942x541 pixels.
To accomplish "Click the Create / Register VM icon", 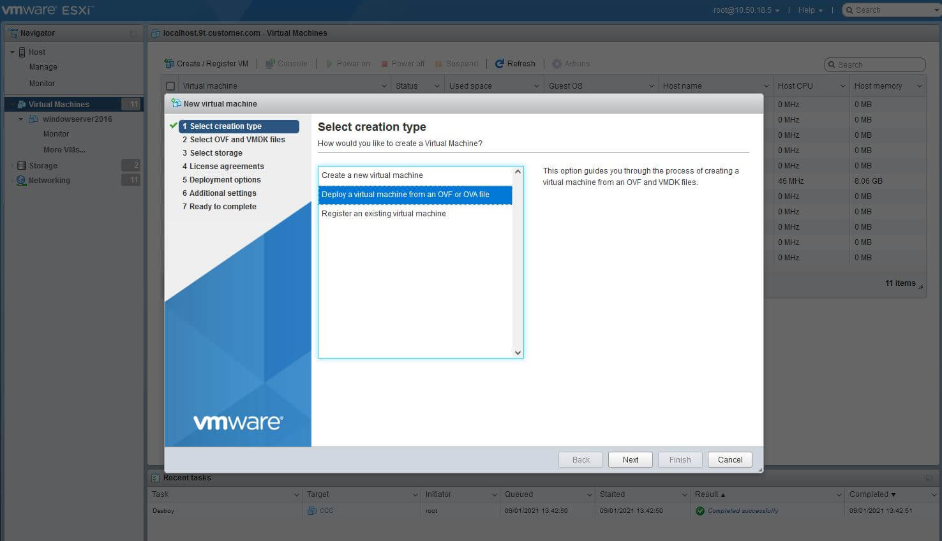I will tap(169, 63).
